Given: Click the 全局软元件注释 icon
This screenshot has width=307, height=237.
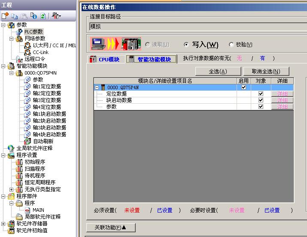Looking at the screenshot, I should [x=11, y=148].
